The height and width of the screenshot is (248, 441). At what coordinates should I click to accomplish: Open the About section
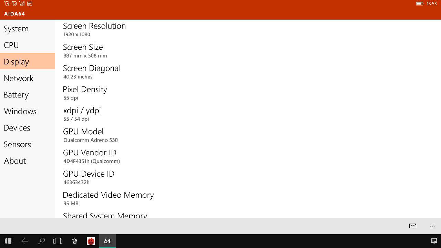coord(28,161)
